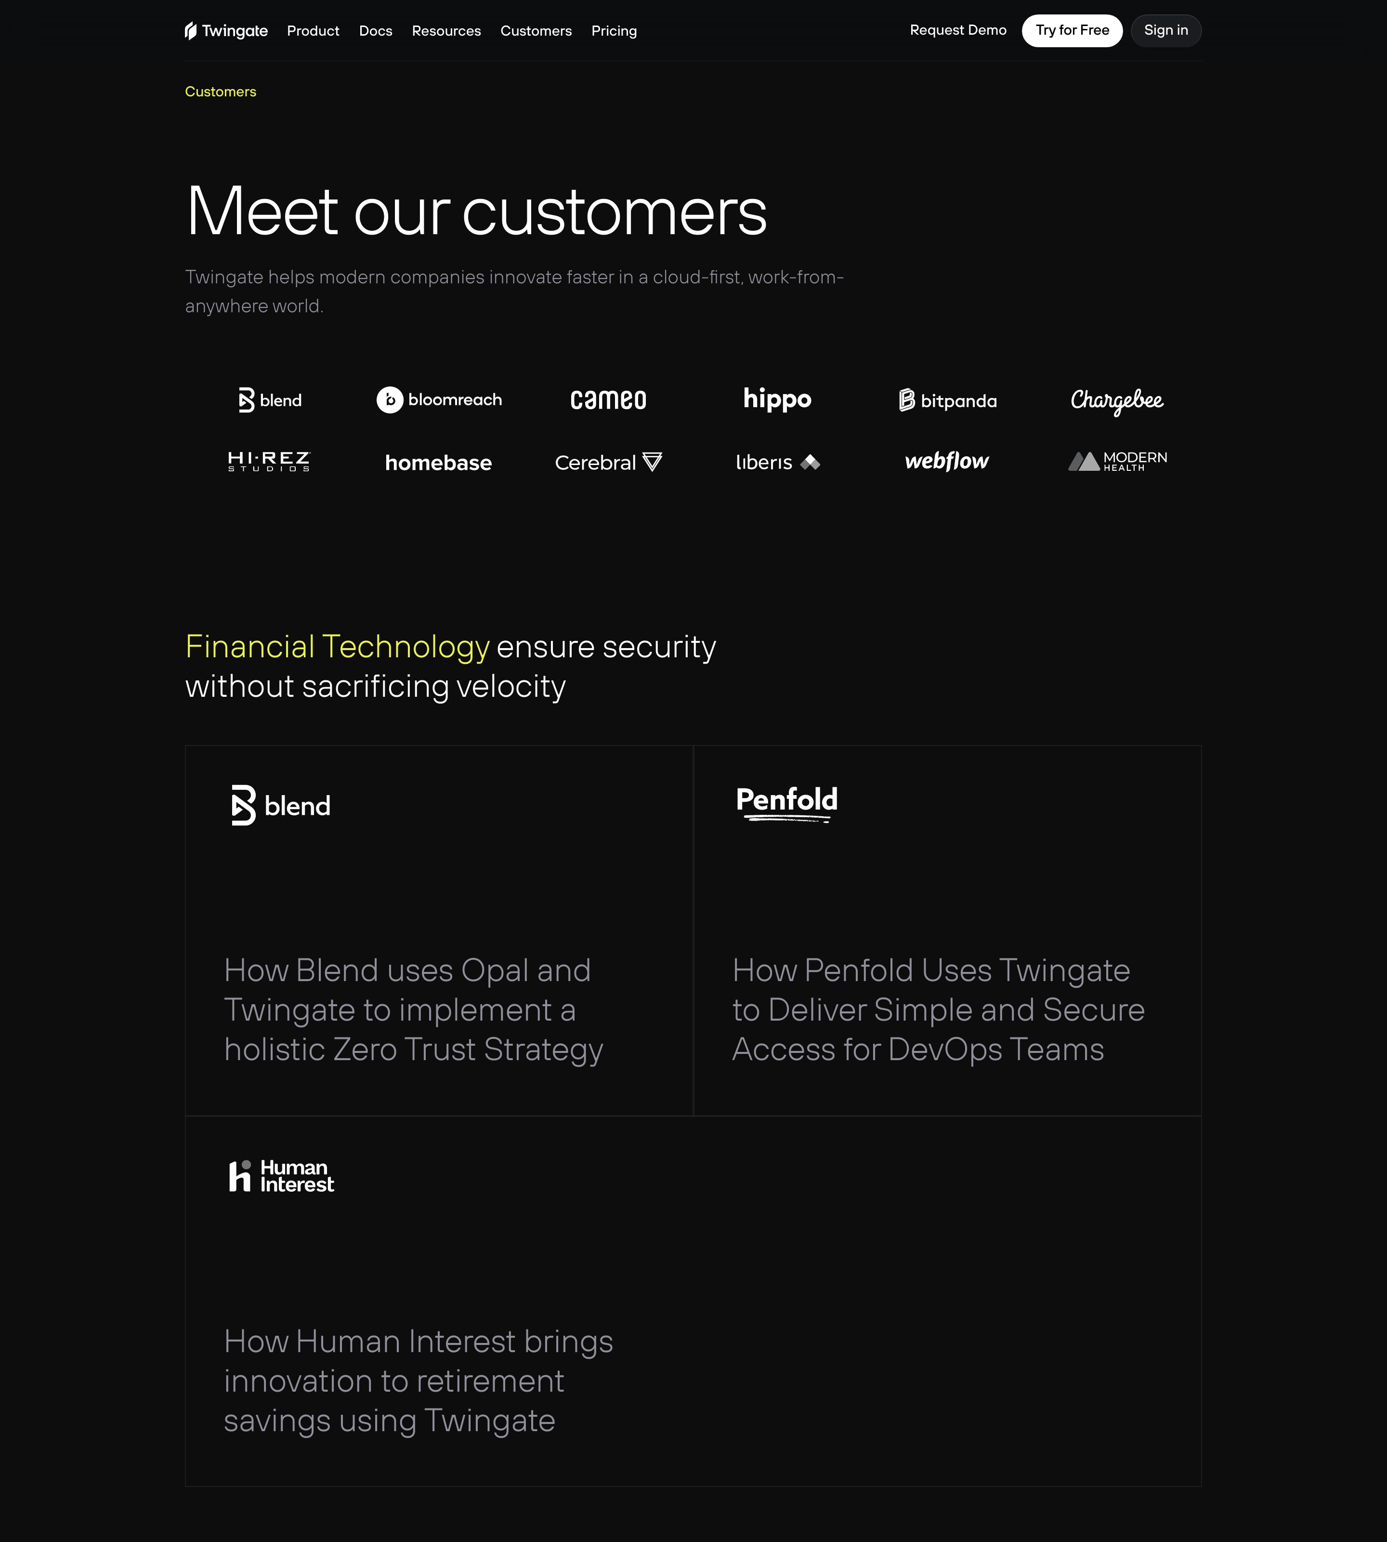The width and height of the screenshot is (1387, 1542).
Task: Open the Blend Zero Trust Strategy case study
Action: click(x=439, y=931)
